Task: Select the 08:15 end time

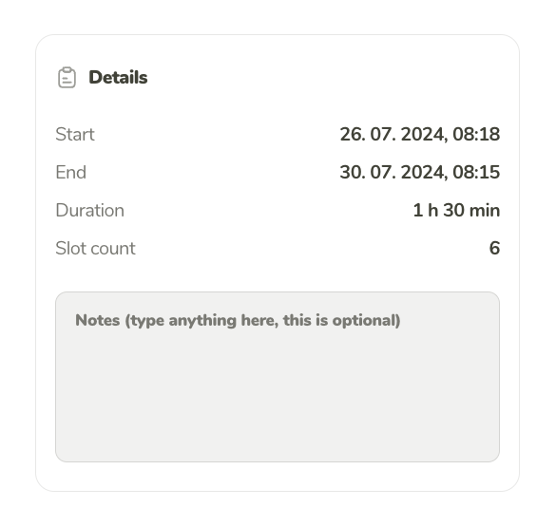Action: [476, 172]
